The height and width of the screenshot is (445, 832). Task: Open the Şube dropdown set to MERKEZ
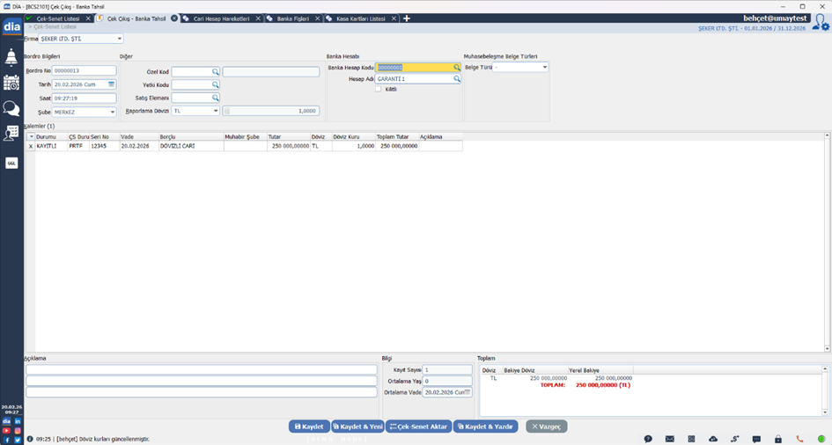112,113
